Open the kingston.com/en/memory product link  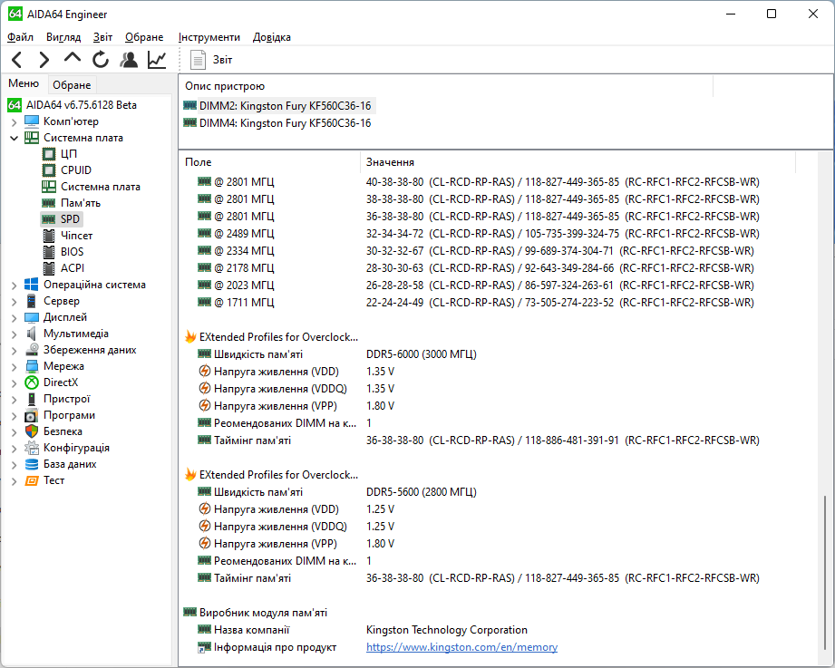click(461, 647)
